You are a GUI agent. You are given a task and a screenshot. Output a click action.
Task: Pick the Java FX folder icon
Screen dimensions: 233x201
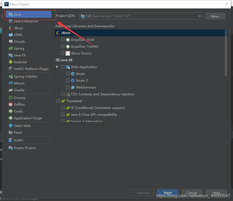pyautogui.click(x=11, y=55)
